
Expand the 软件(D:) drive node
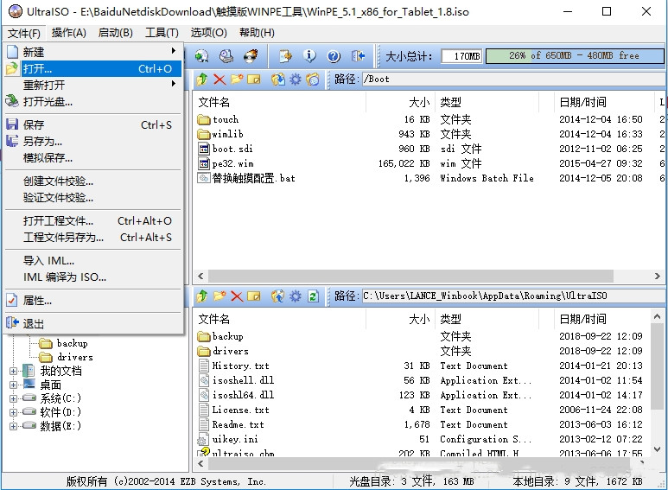click(x=13, y=412)
